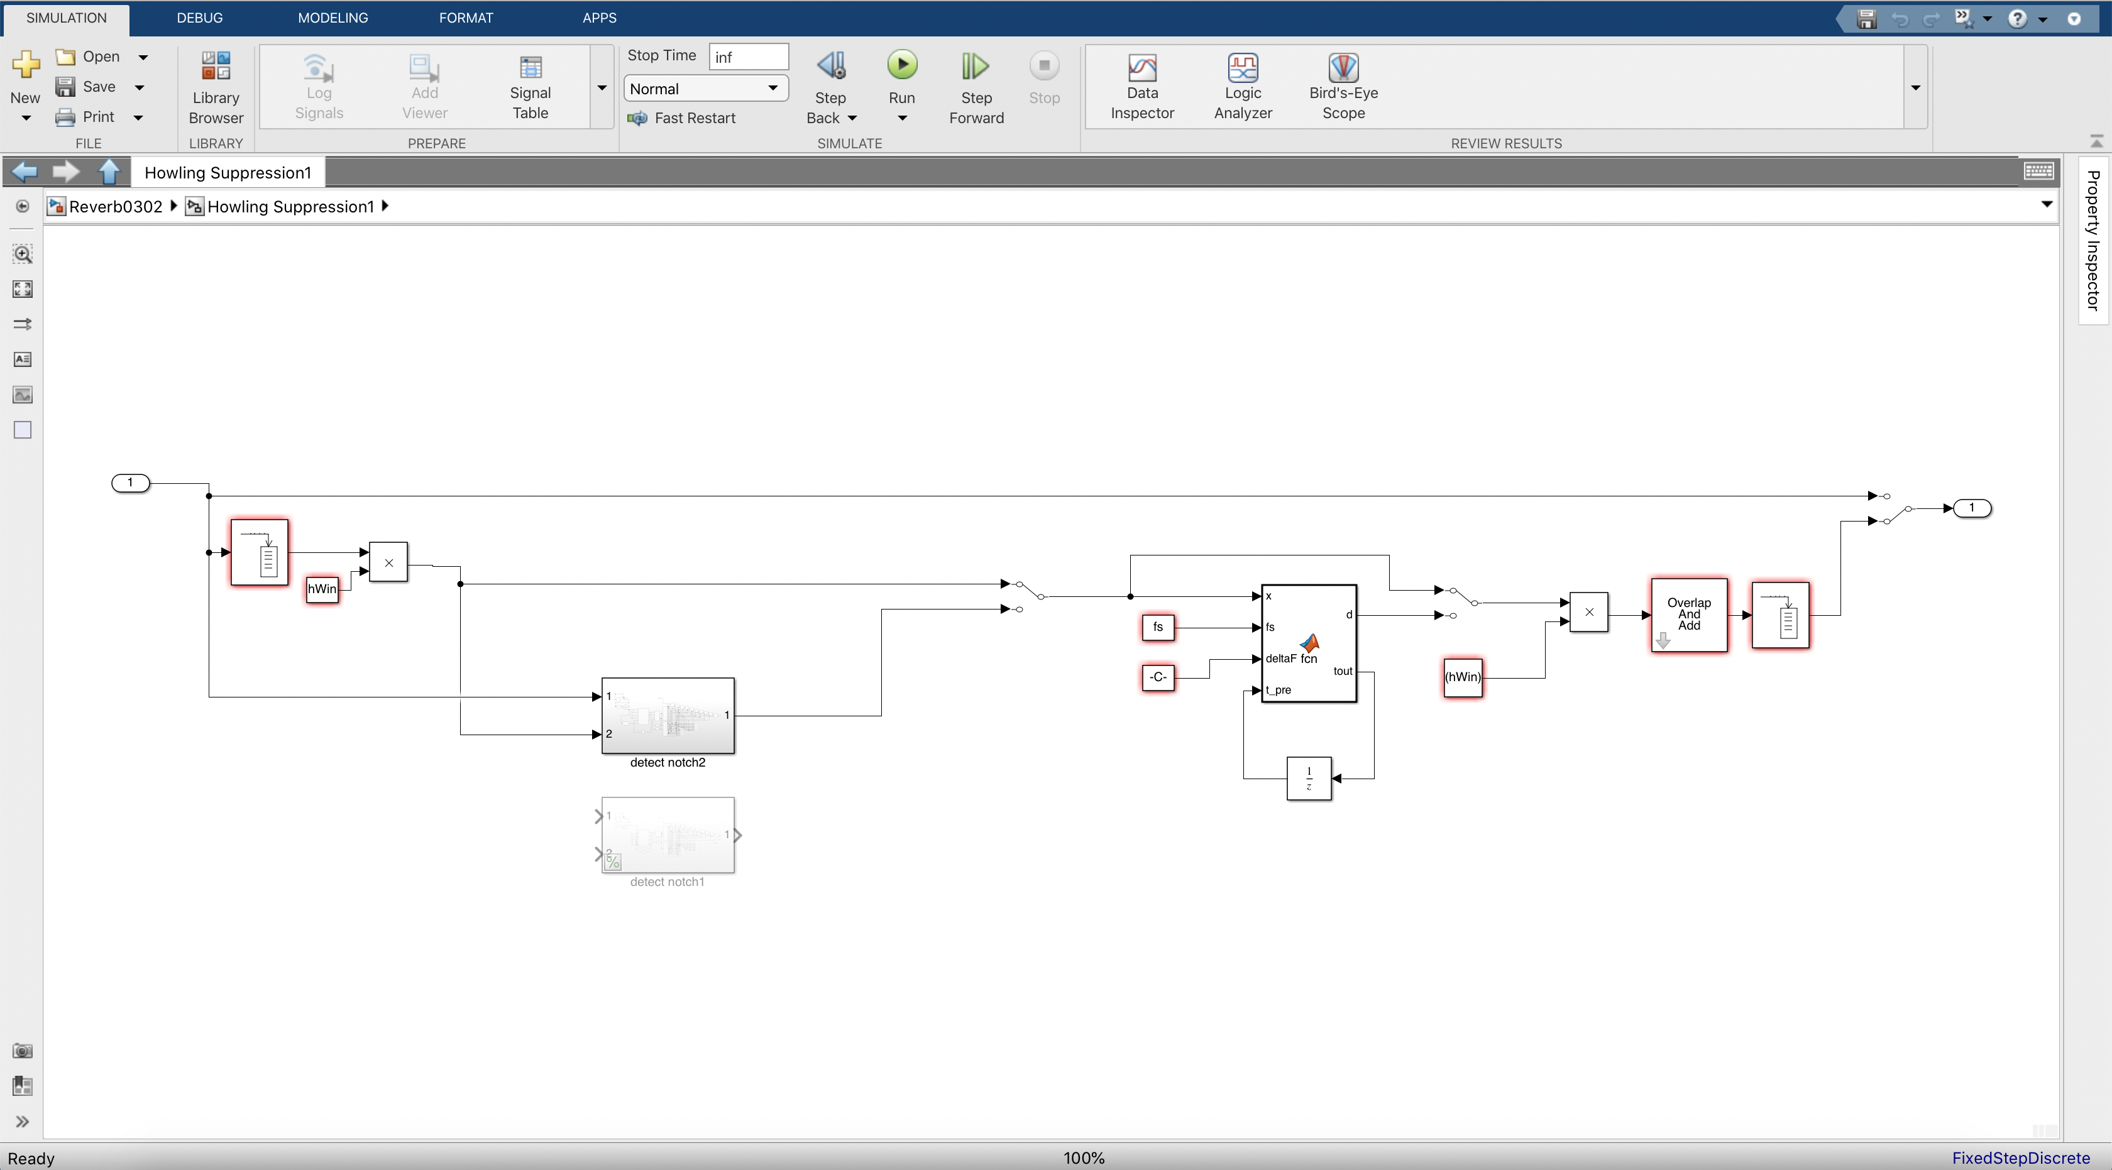Go up to parent with up arrow
This screenshot has height=1170, width=2112.
pos(109,172)
